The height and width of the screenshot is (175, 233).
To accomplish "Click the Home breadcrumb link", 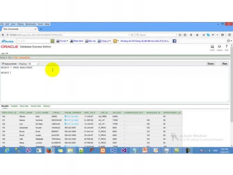I will pos(3,58).
